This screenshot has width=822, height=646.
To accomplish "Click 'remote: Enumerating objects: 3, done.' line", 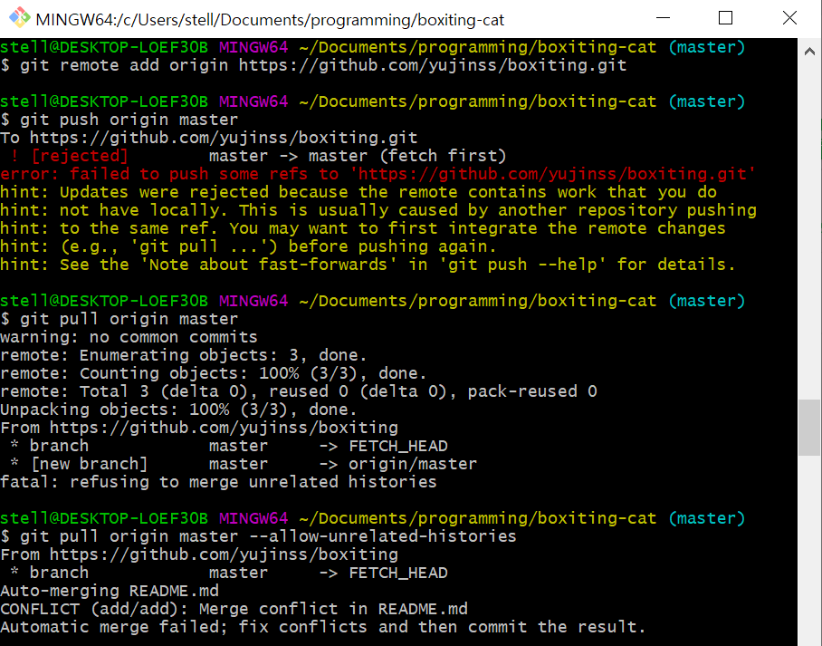I will tap(184, 355).
